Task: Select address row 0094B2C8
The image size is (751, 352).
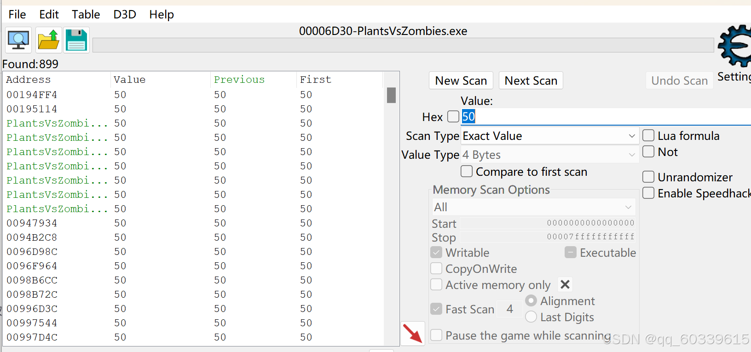Action: click(193, 237)
